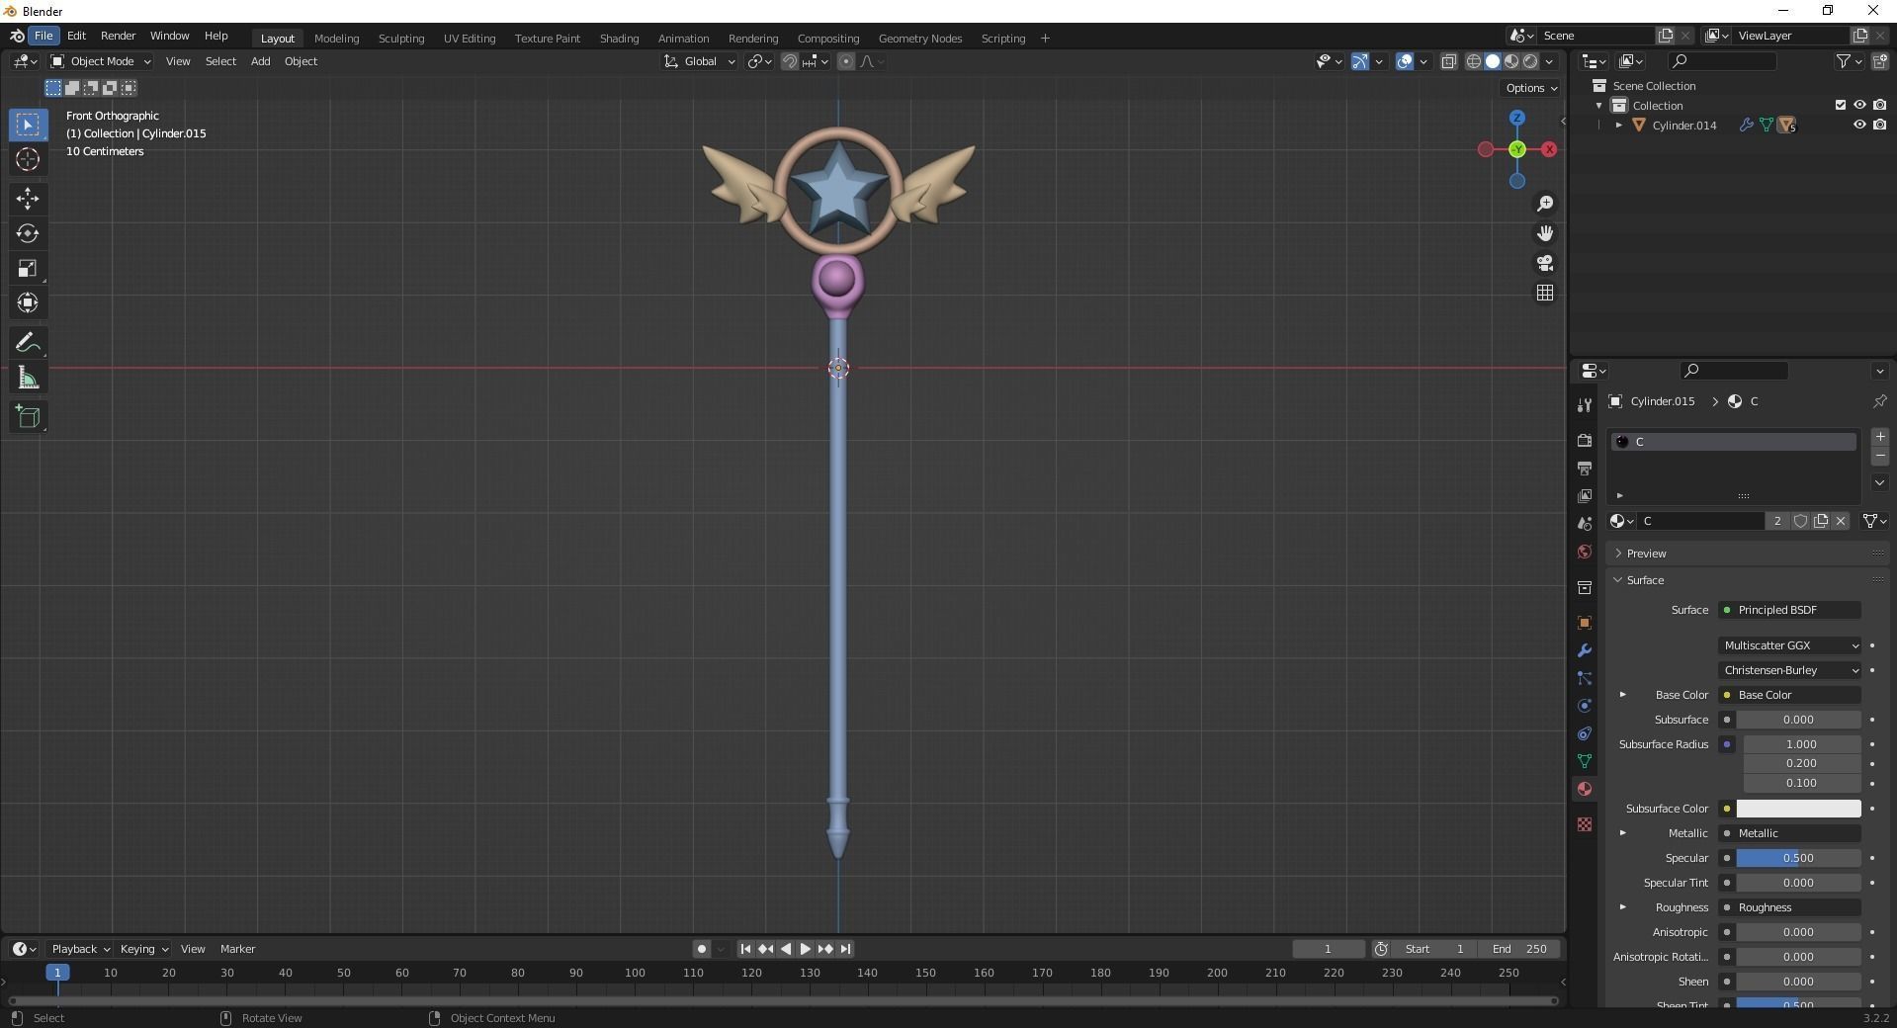Open the Options dropdown in viewport
The height and width of the screenshot is (1028, 1897).
coord(1530,88)
